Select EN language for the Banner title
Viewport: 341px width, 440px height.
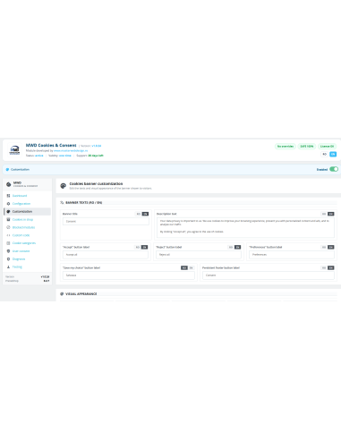point(145,214)
